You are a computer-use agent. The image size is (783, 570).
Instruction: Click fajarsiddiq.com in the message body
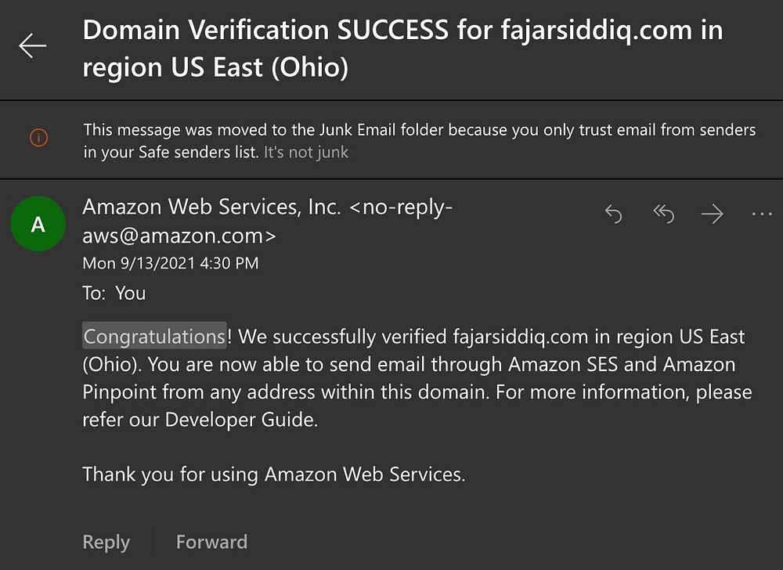coord(520,337)
